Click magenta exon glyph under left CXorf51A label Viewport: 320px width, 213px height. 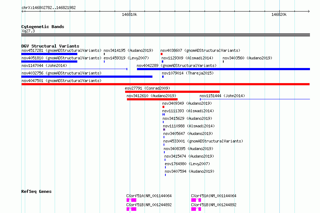coord(132,200)
